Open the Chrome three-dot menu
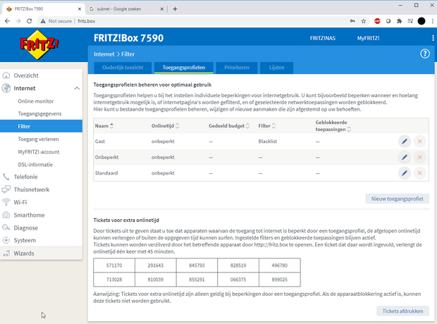This screenshot has height=324, width=437. tap(433, 21)
